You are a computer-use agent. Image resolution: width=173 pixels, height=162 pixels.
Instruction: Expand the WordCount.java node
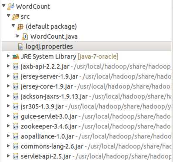pyautogui.click(x=18, y=36)
